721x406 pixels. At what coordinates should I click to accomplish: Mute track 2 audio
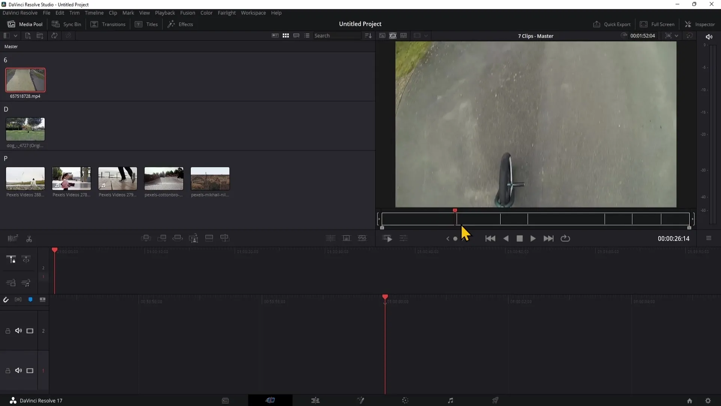tap(18, 331)
